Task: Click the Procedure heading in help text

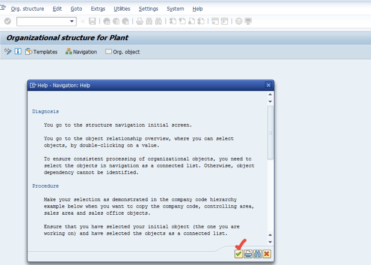Action: 45,186
